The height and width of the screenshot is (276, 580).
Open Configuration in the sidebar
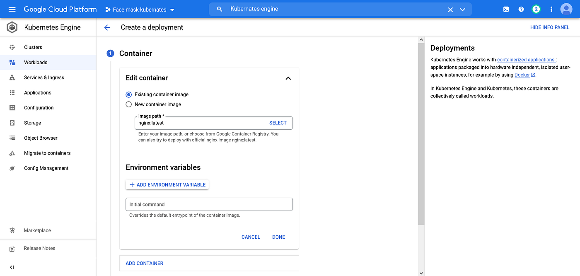pos(48,108)
